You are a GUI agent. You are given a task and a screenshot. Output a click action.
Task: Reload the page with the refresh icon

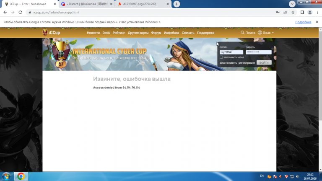tap(20, 12)
